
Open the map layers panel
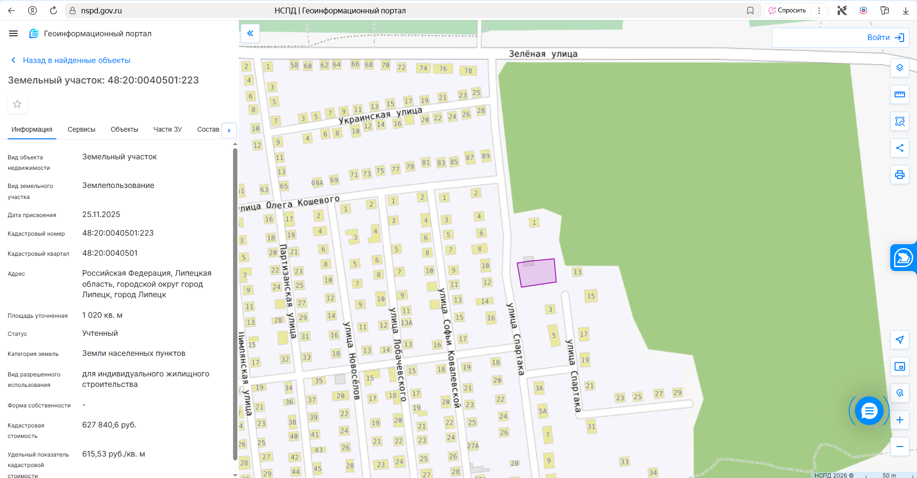pos(899,68)
